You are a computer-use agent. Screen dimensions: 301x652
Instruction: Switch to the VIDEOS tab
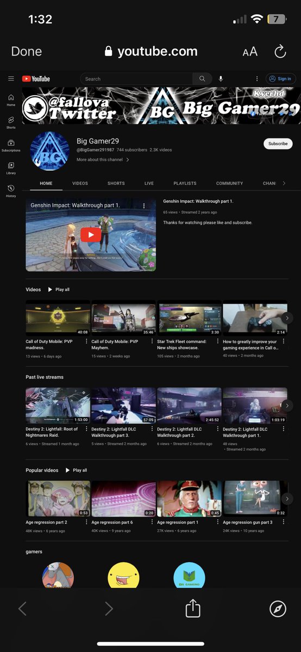80,184
